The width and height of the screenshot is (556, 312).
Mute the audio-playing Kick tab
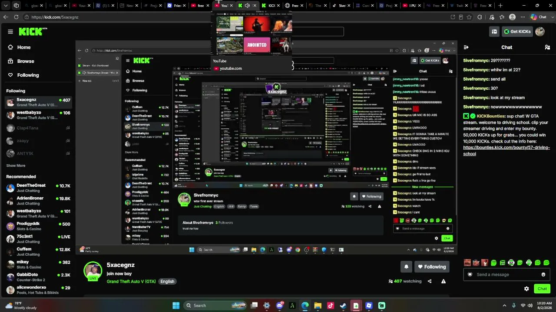tap(247, 6)
